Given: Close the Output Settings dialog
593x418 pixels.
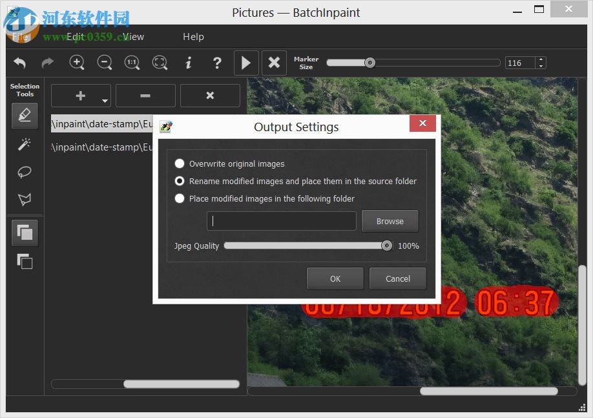Looking at the screenshot, I should [x=422, y=123].
